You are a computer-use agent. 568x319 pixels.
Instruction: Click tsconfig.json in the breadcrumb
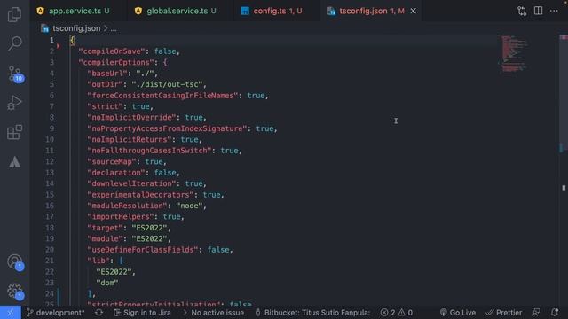tap(76, 28)
